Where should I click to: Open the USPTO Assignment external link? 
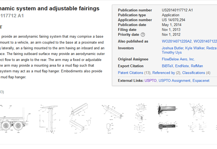point(174,80)
